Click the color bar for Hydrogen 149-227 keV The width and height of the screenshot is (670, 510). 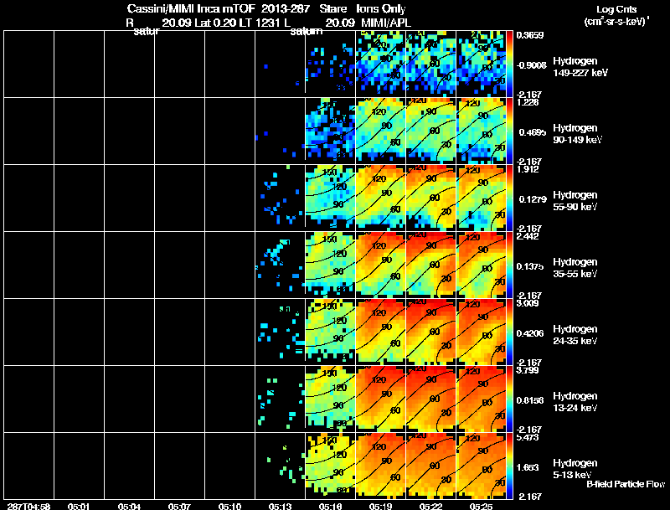tap(511, 64)
